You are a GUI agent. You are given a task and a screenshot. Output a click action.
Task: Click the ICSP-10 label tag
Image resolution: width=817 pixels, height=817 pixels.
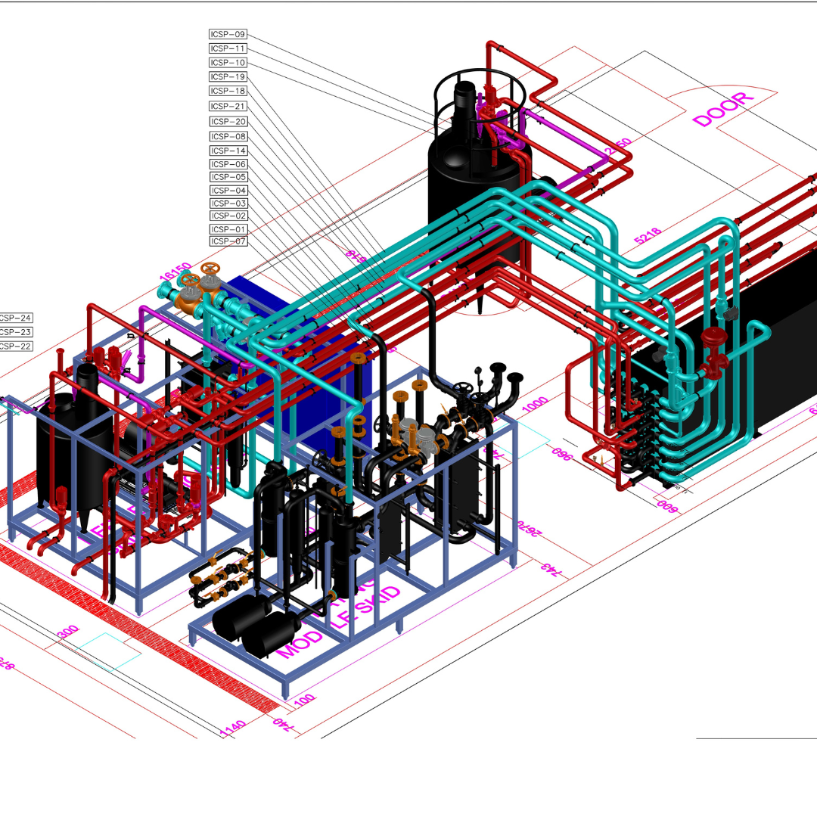point(228,63)
